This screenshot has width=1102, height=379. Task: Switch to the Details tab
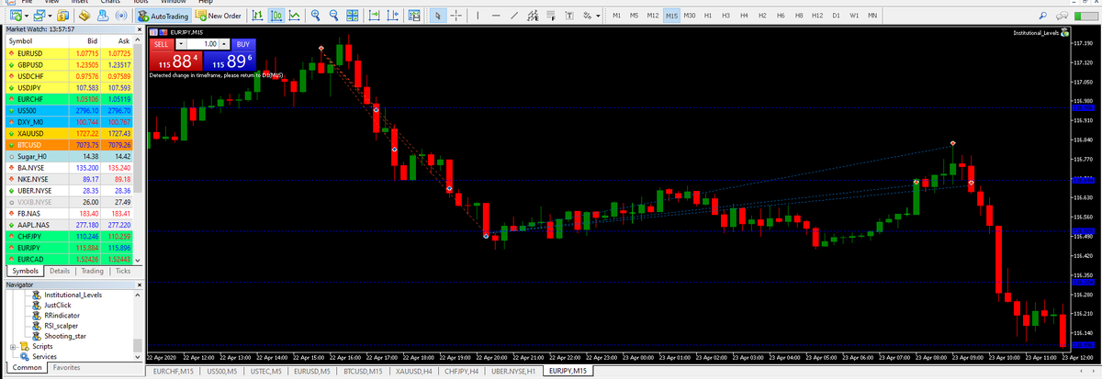[60, 271]
